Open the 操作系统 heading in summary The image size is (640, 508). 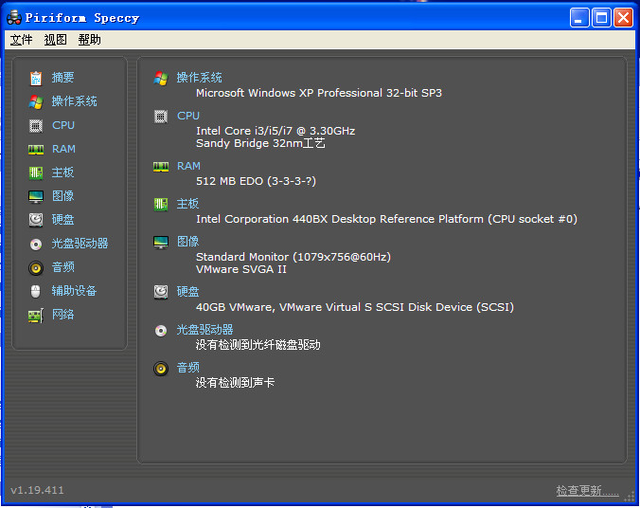[199, 77]
